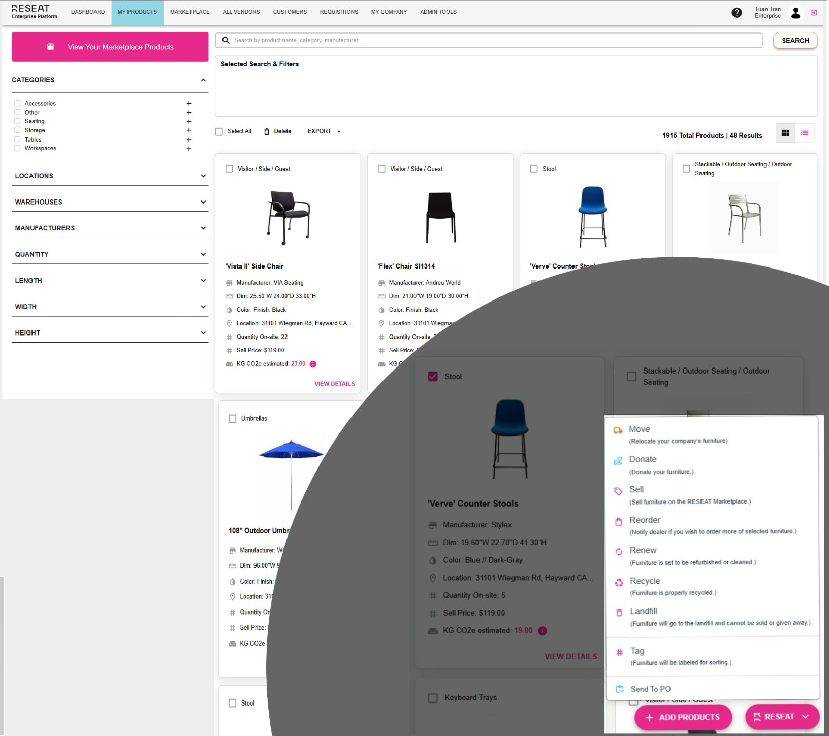Click the search magnifier icon

point(226,40)
